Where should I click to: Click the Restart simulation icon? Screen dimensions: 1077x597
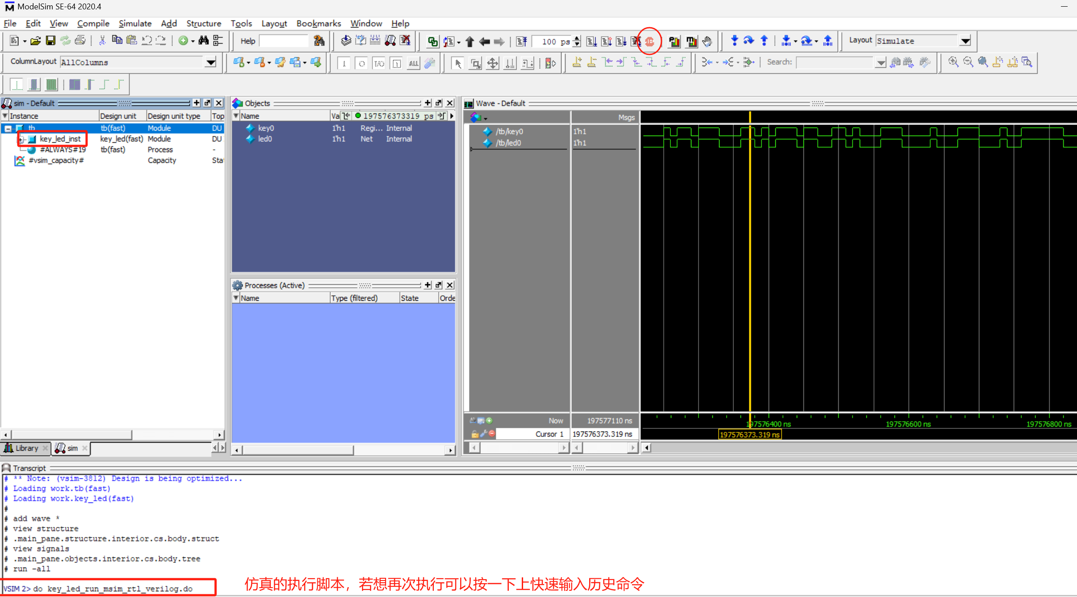(x=521, y=41)
